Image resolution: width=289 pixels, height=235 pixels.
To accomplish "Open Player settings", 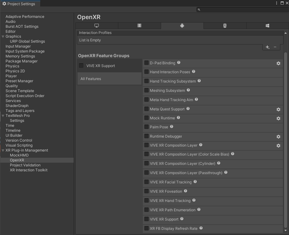I will pos(11,76).
